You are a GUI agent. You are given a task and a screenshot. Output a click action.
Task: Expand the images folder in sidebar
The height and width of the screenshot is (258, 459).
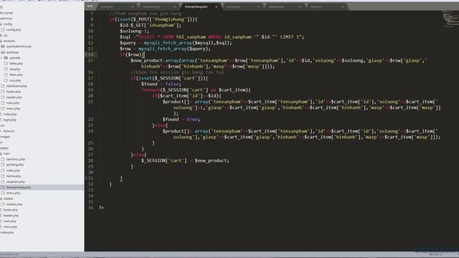[5, 137]
